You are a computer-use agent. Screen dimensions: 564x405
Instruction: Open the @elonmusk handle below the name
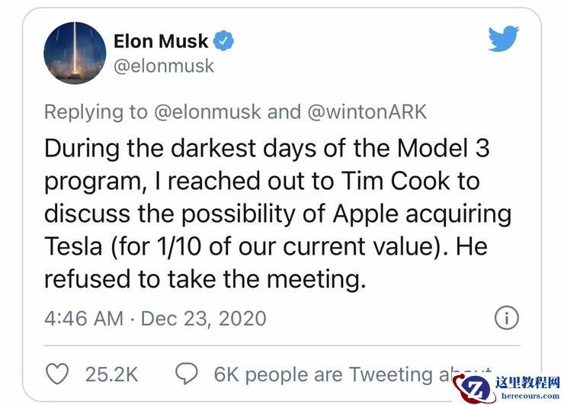[x=164, y=66]
